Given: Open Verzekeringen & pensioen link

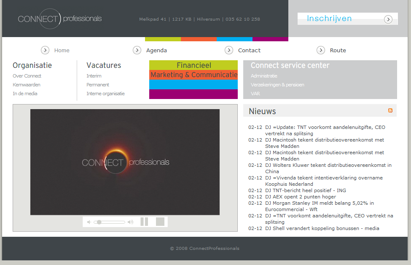Looking at the screenshot, I should pyautogui.click(x=277, y=85).
